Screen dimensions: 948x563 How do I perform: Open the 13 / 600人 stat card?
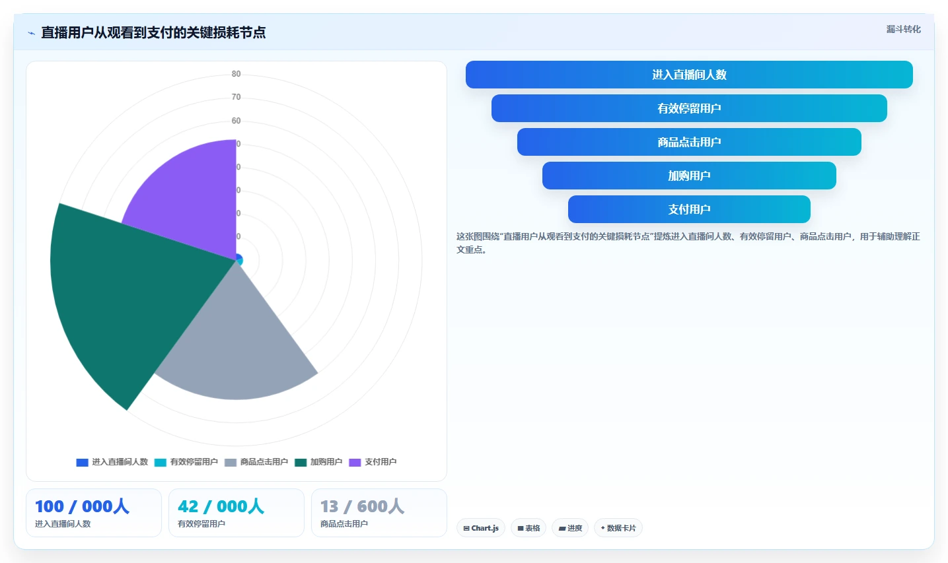pyautogui.click(x=379, y=513)
